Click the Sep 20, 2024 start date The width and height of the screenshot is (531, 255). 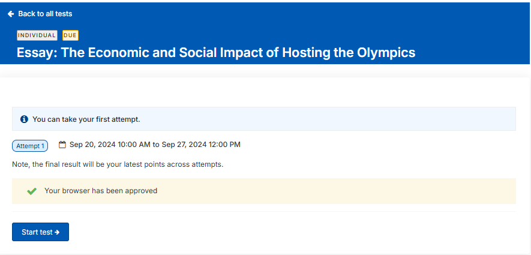[x=92, y=145]
